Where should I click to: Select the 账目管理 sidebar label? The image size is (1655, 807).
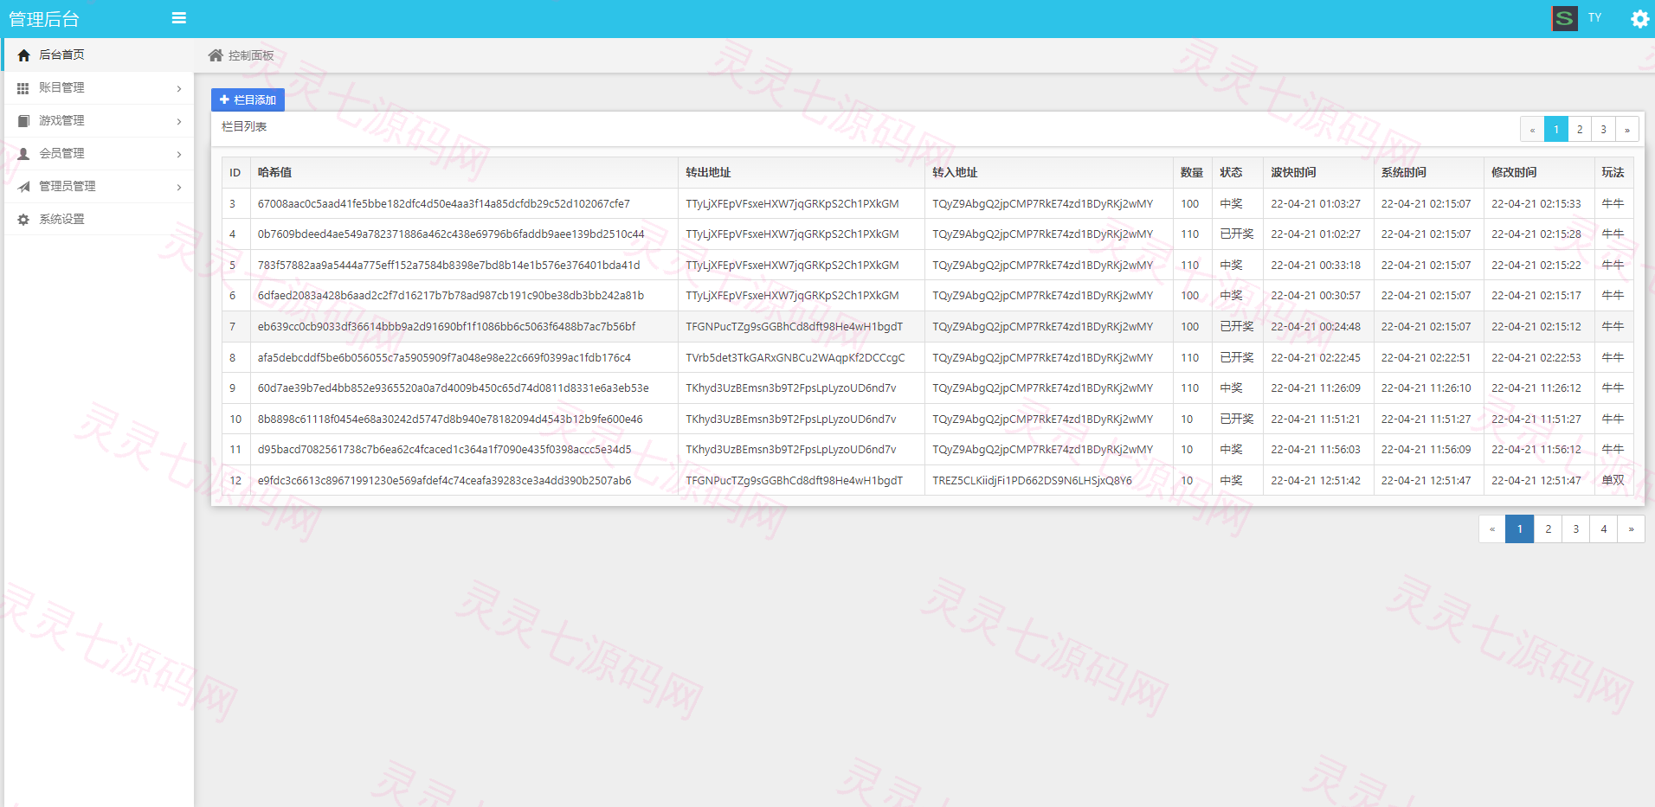[x=61, y=87]
